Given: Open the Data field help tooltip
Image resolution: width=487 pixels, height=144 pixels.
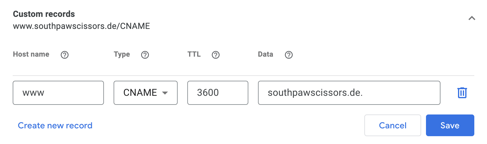Looking at the screenshot, I should click(289, 55).
